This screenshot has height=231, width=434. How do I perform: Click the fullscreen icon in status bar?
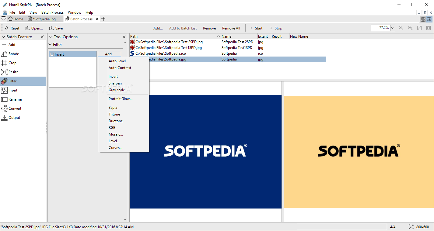(411, 227)
